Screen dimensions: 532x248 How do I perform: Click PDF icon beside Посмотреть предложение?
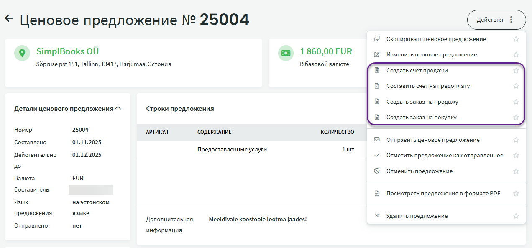point(377,194)
